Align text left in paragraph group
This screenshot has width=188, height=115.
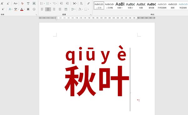[42, 9]
